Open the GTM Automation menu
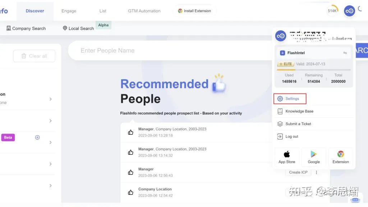The image size is (368, 207). 144,11
